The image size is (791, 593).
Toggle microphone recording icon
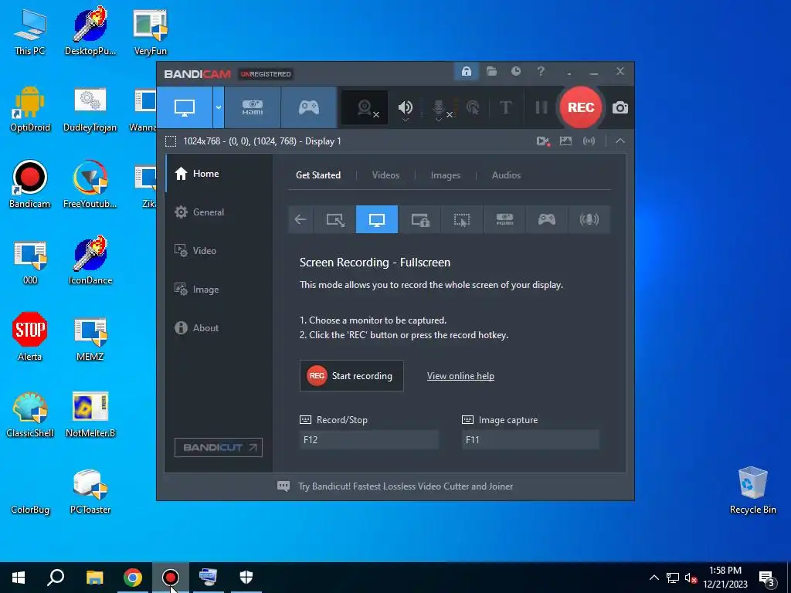click(x=439, y=108)
